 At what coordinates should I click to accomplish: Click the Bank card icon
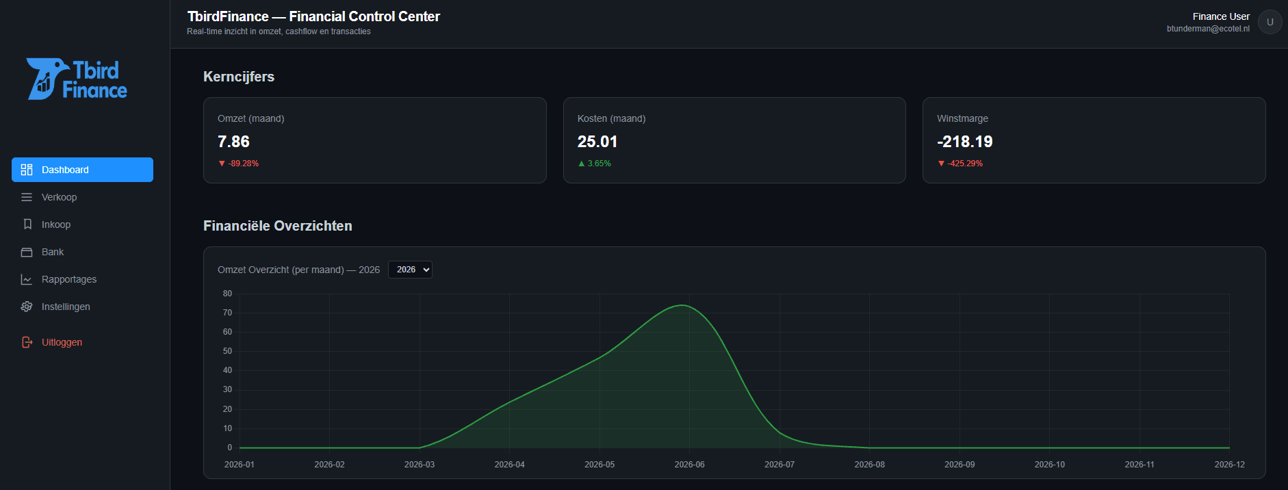(x=27, y=252)
